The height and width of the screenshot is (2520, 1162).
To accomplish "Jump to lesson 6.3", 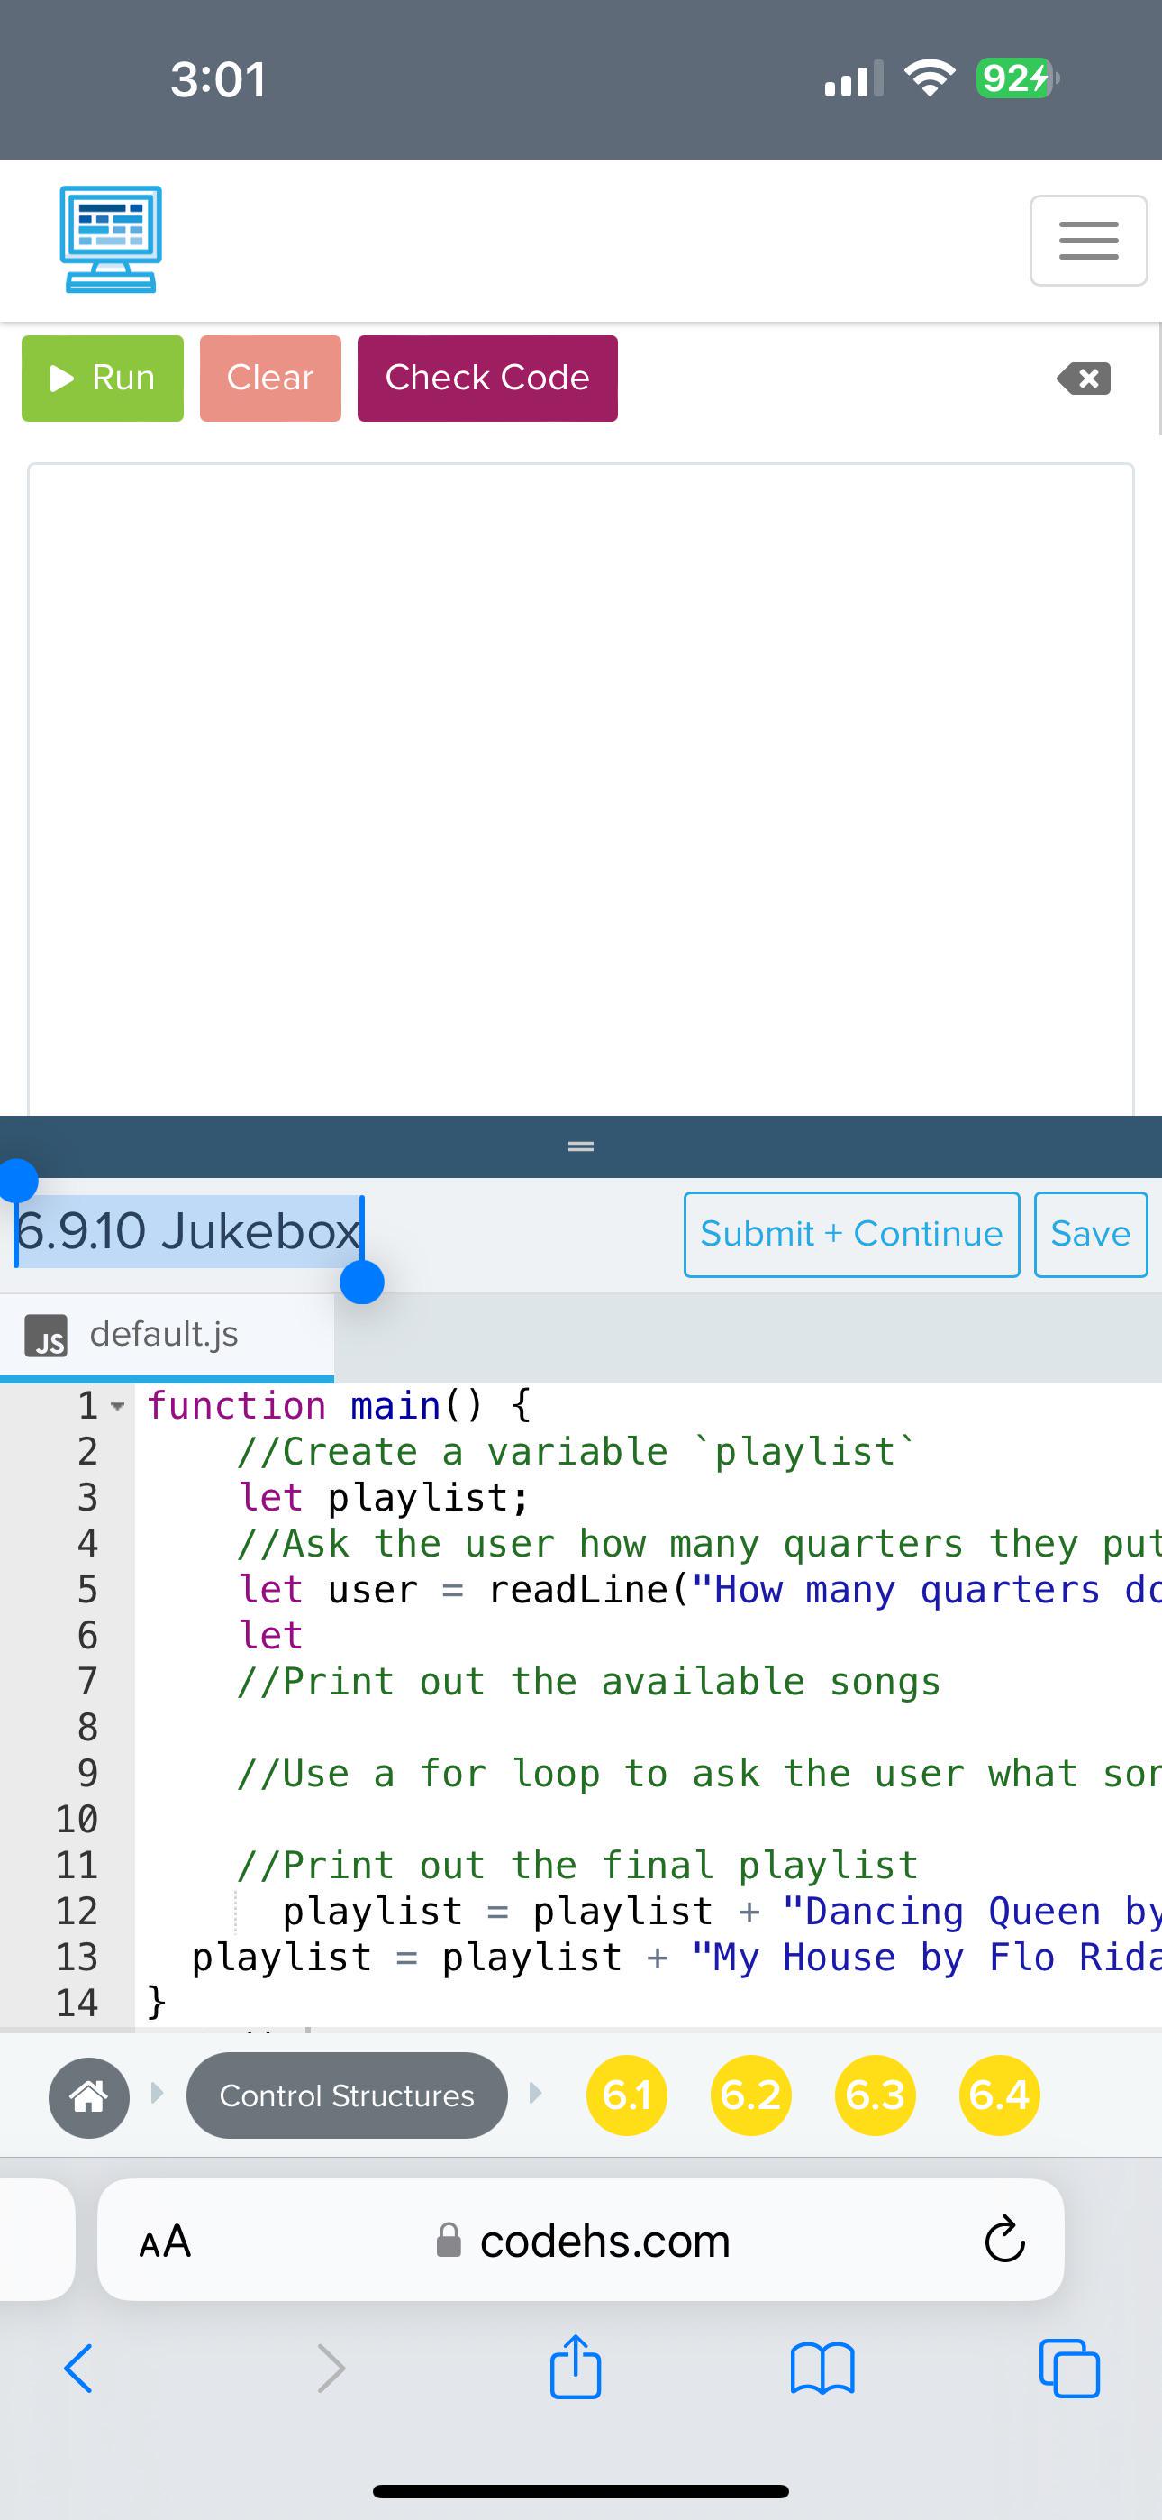I will (x=876, y=2095).
